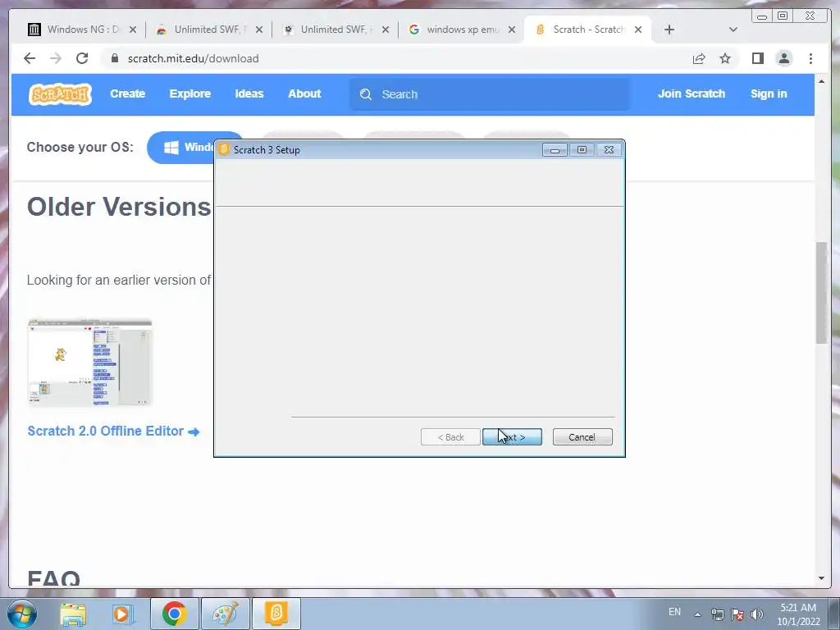
Task: Open Windows Media Player taskbar icon
Action: tap(122, 614)
